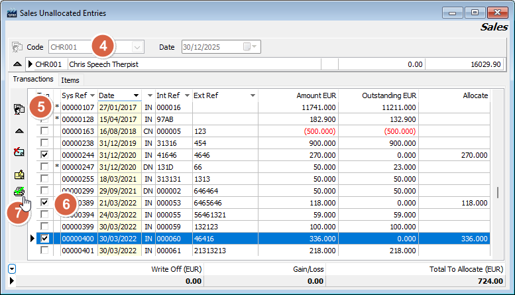This screenshot has height=295, width=515.
Task: Tick the checkbox for entry 00000163
Action: [44, 131]
